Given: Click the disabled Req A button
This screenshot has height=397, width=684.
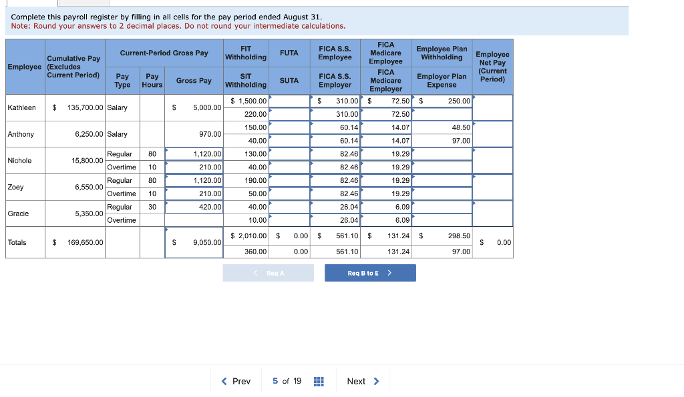Looking at the screenshot, I should point(269,273).
